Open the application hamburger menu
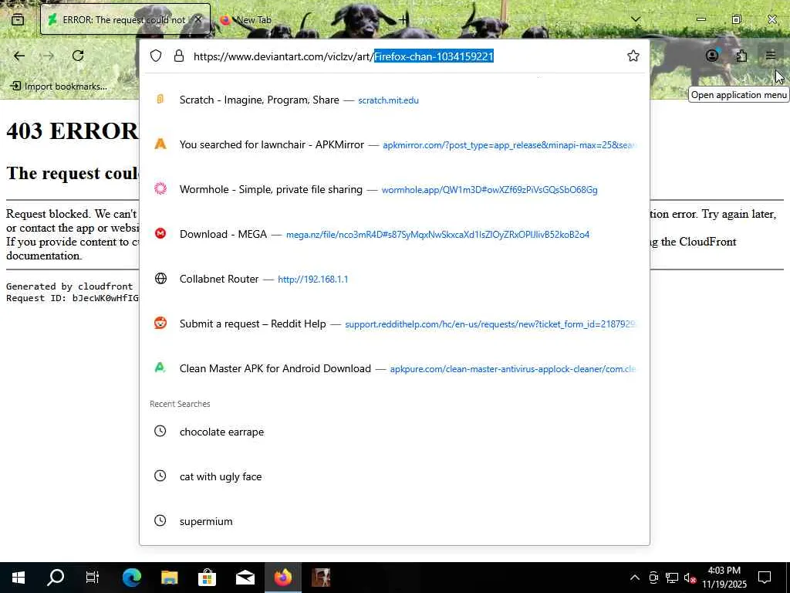This screenshot has width=790, height=593. coord(771,56)
